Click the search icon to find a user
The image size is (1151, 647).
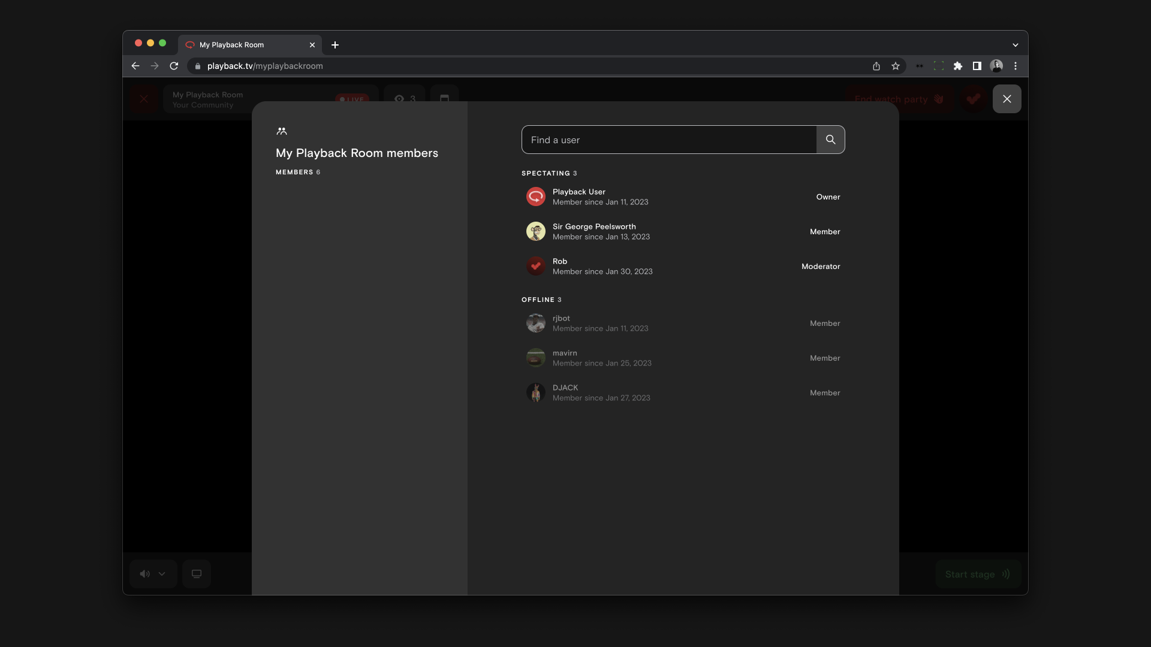(830, 140)
